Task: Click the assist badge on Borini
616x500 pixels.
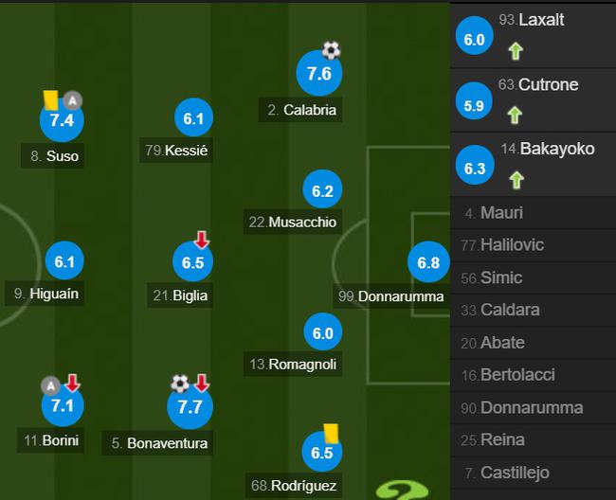Action: point(50,386)
